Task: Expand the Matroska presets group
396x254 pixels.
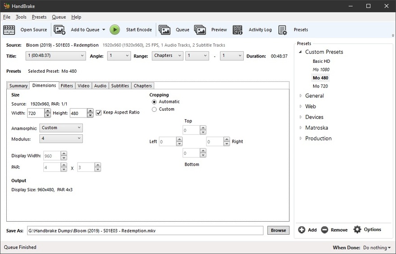Action: [301, 127]
